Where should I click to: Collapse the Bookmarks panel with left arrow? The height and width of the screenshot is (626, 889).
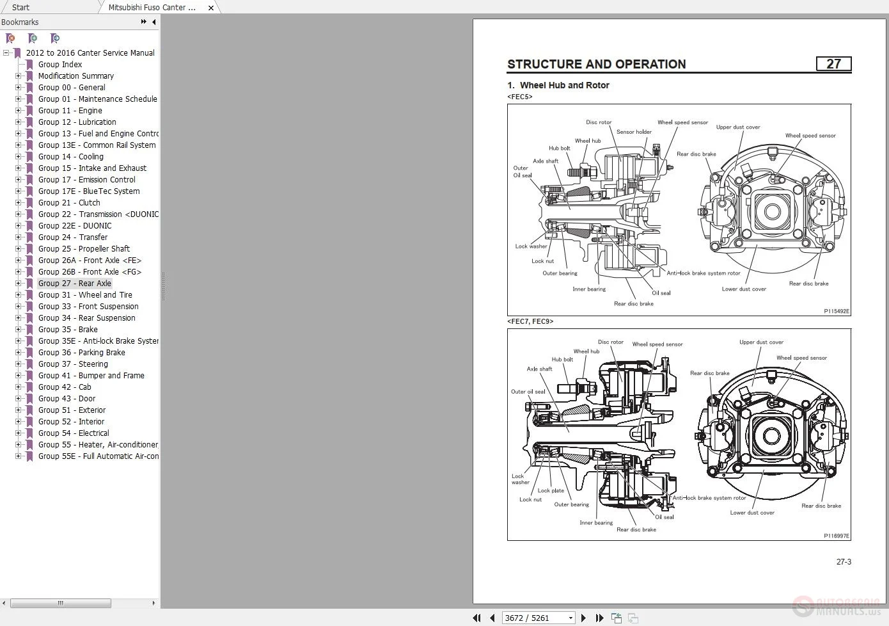coord(153,22)
